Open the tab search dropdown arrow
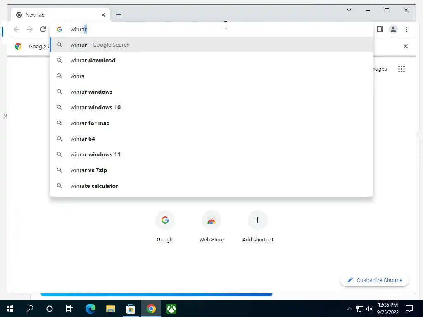This screenshot has width=423, height=317. point(349,10)
